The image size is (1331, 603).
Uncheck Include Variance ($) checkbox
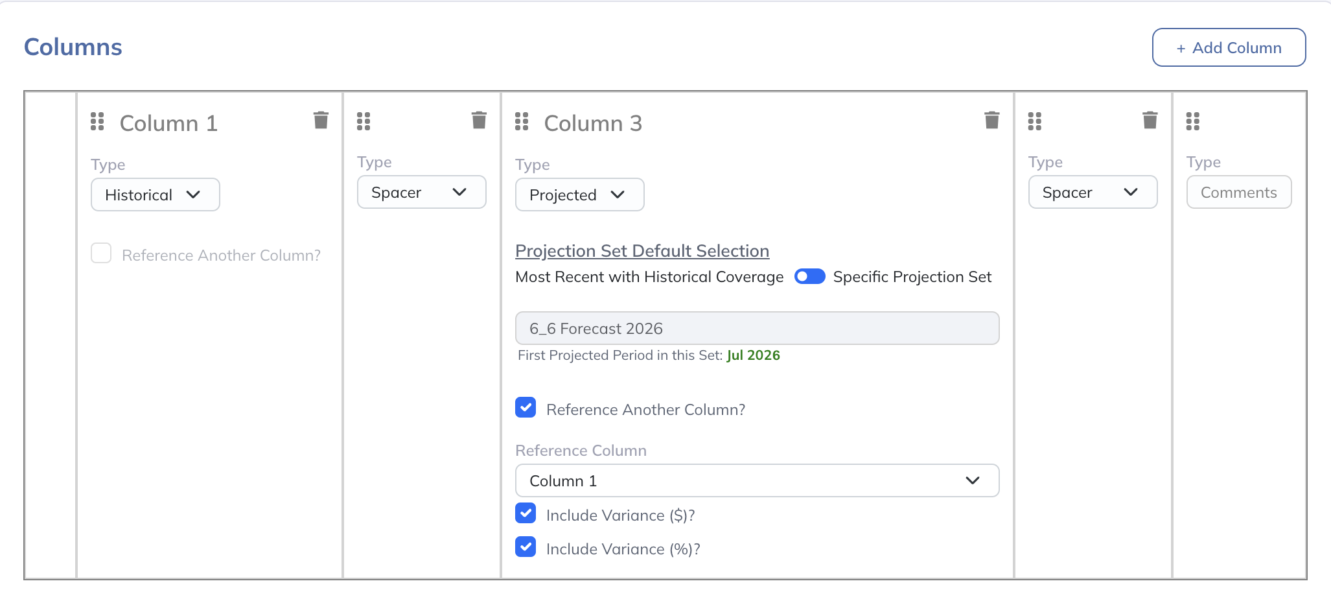pyautogui.click(x=526, y=514)
